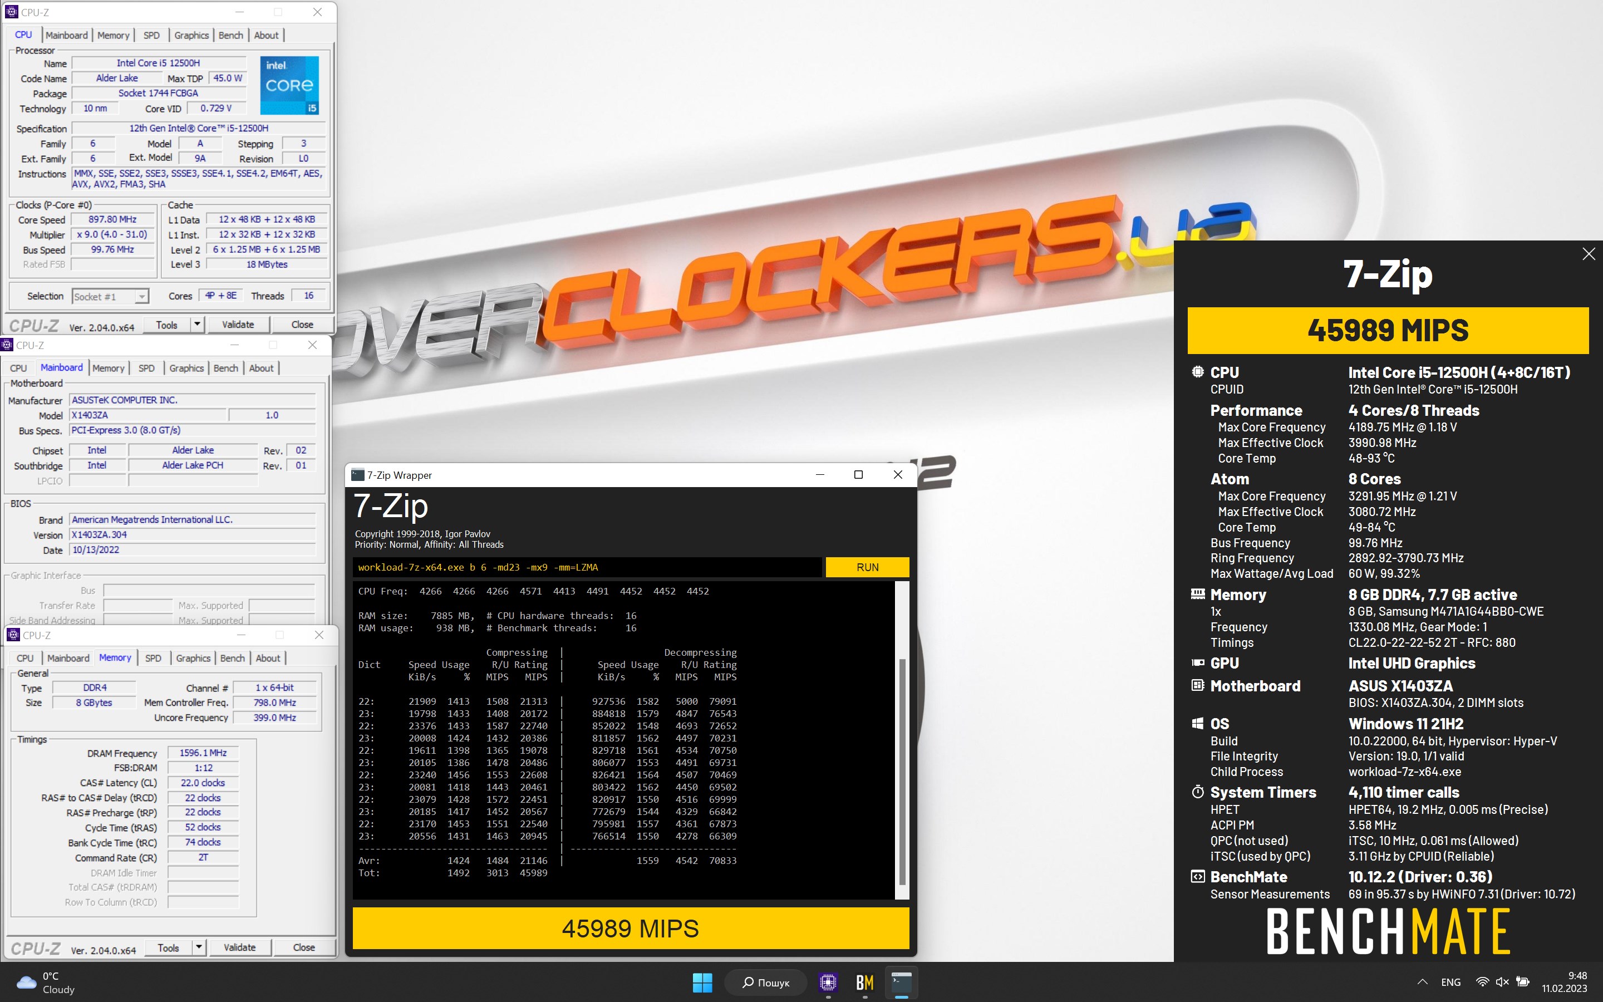Click the battery icon in tray
Screen dimensions: 1603x1002
(x=1523, y=982)
